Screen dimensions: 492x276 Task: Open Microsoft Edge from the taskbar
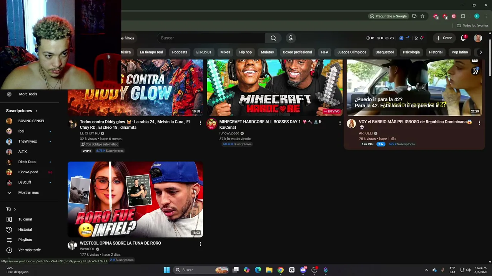tap(258, 270)
